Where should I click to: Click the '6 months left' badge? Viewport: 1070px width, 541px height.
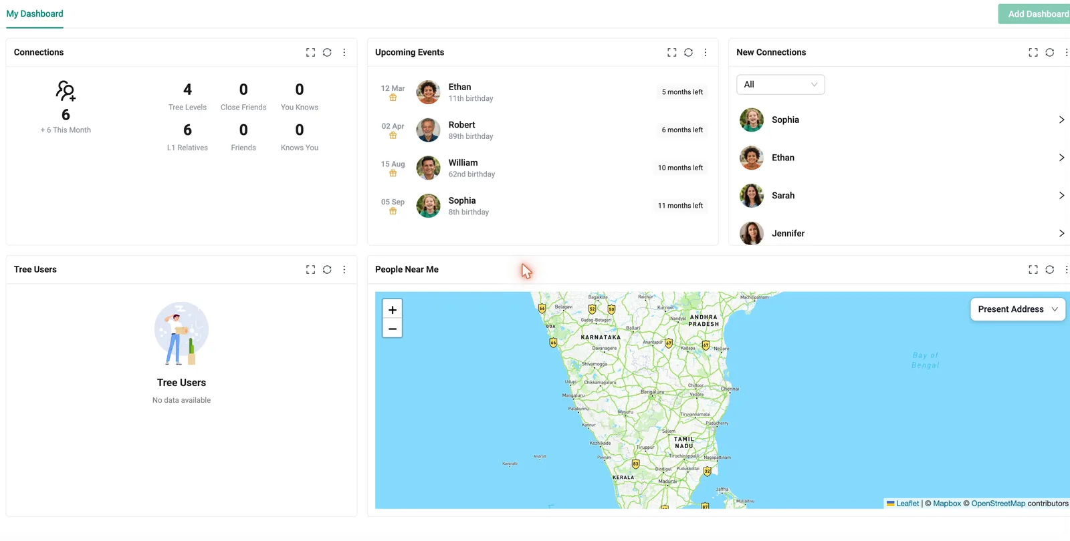[x=682, y=130]
